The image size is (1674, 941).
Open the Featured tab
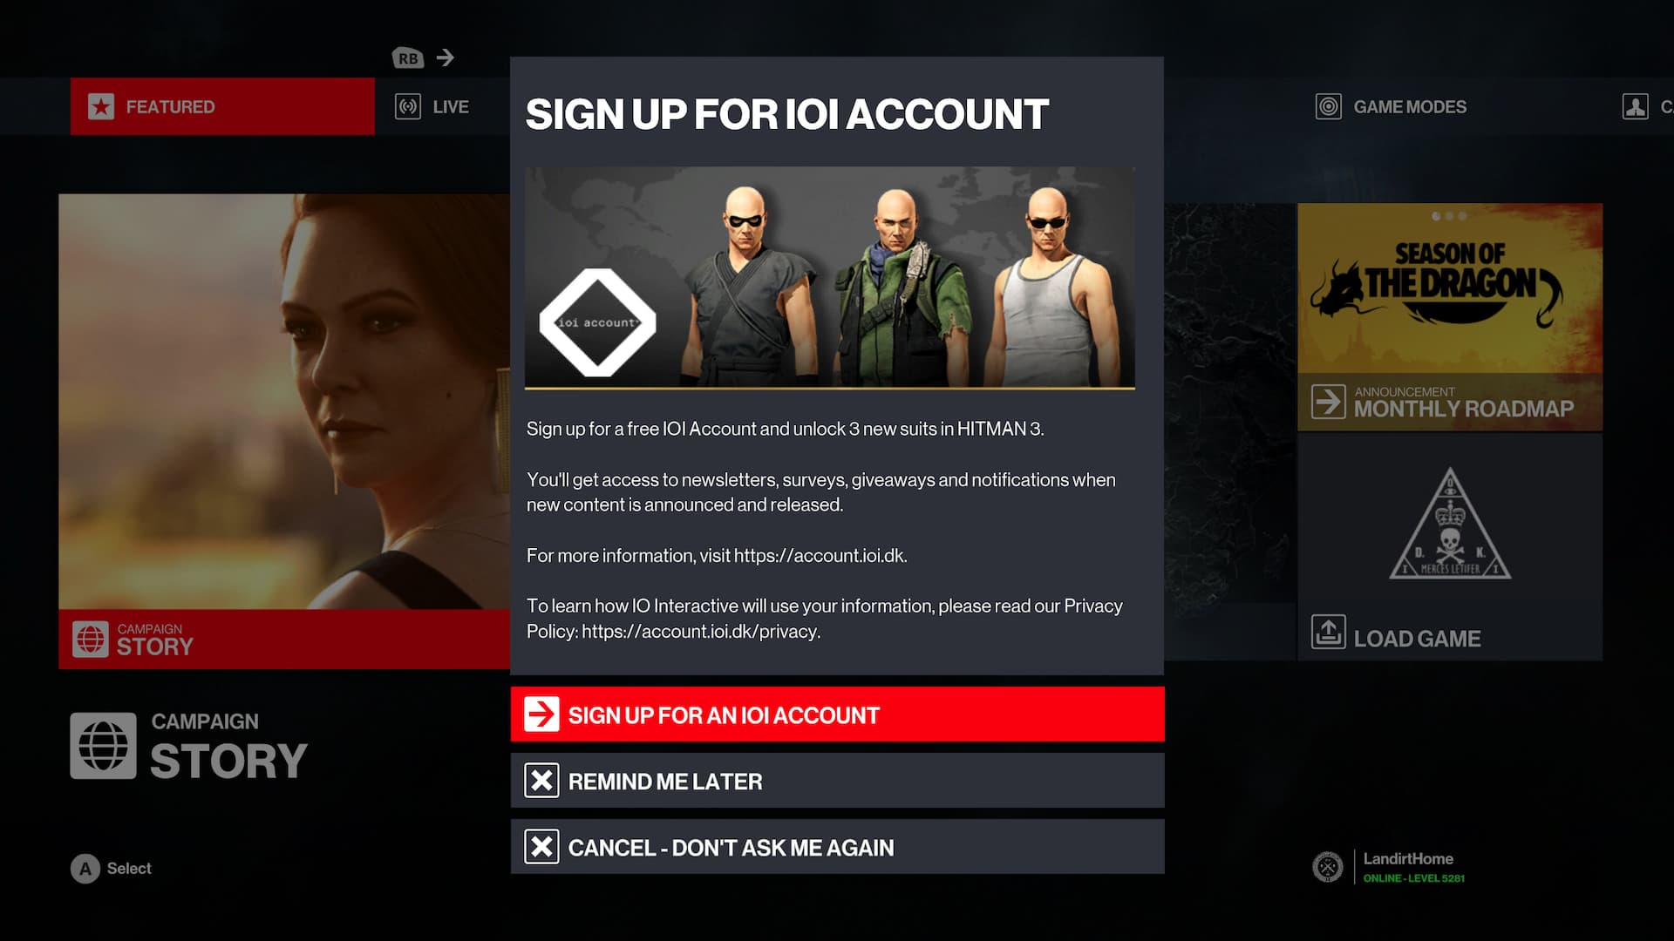click(222, 106)
